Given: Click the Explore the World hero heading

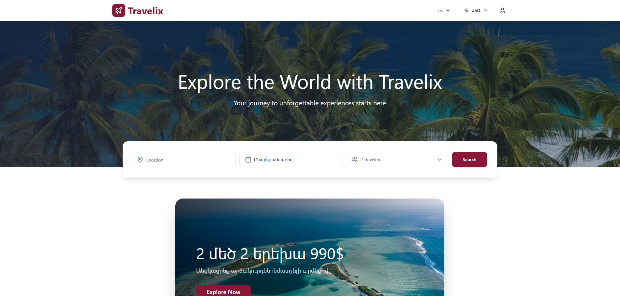Looking at the screenshot, I should point(310,82).
